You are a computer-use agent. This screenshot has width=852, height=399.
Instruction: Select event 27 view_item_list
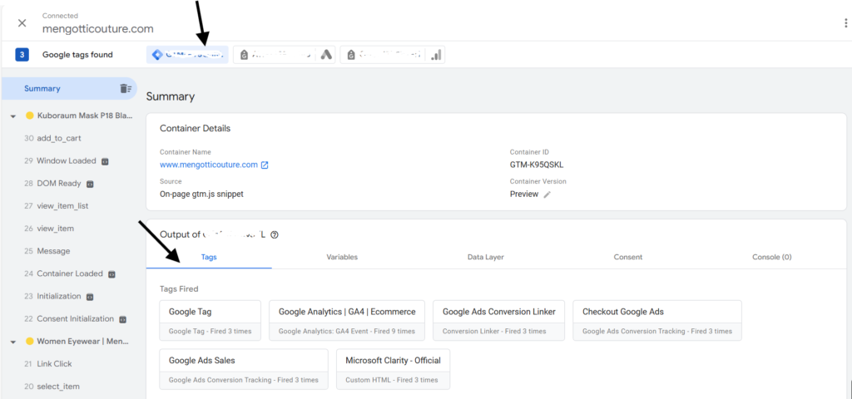point(56,206)
